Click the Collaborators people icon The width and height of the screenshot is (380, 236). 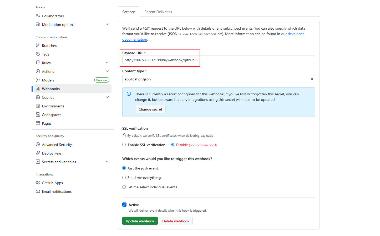pos(38,16)
